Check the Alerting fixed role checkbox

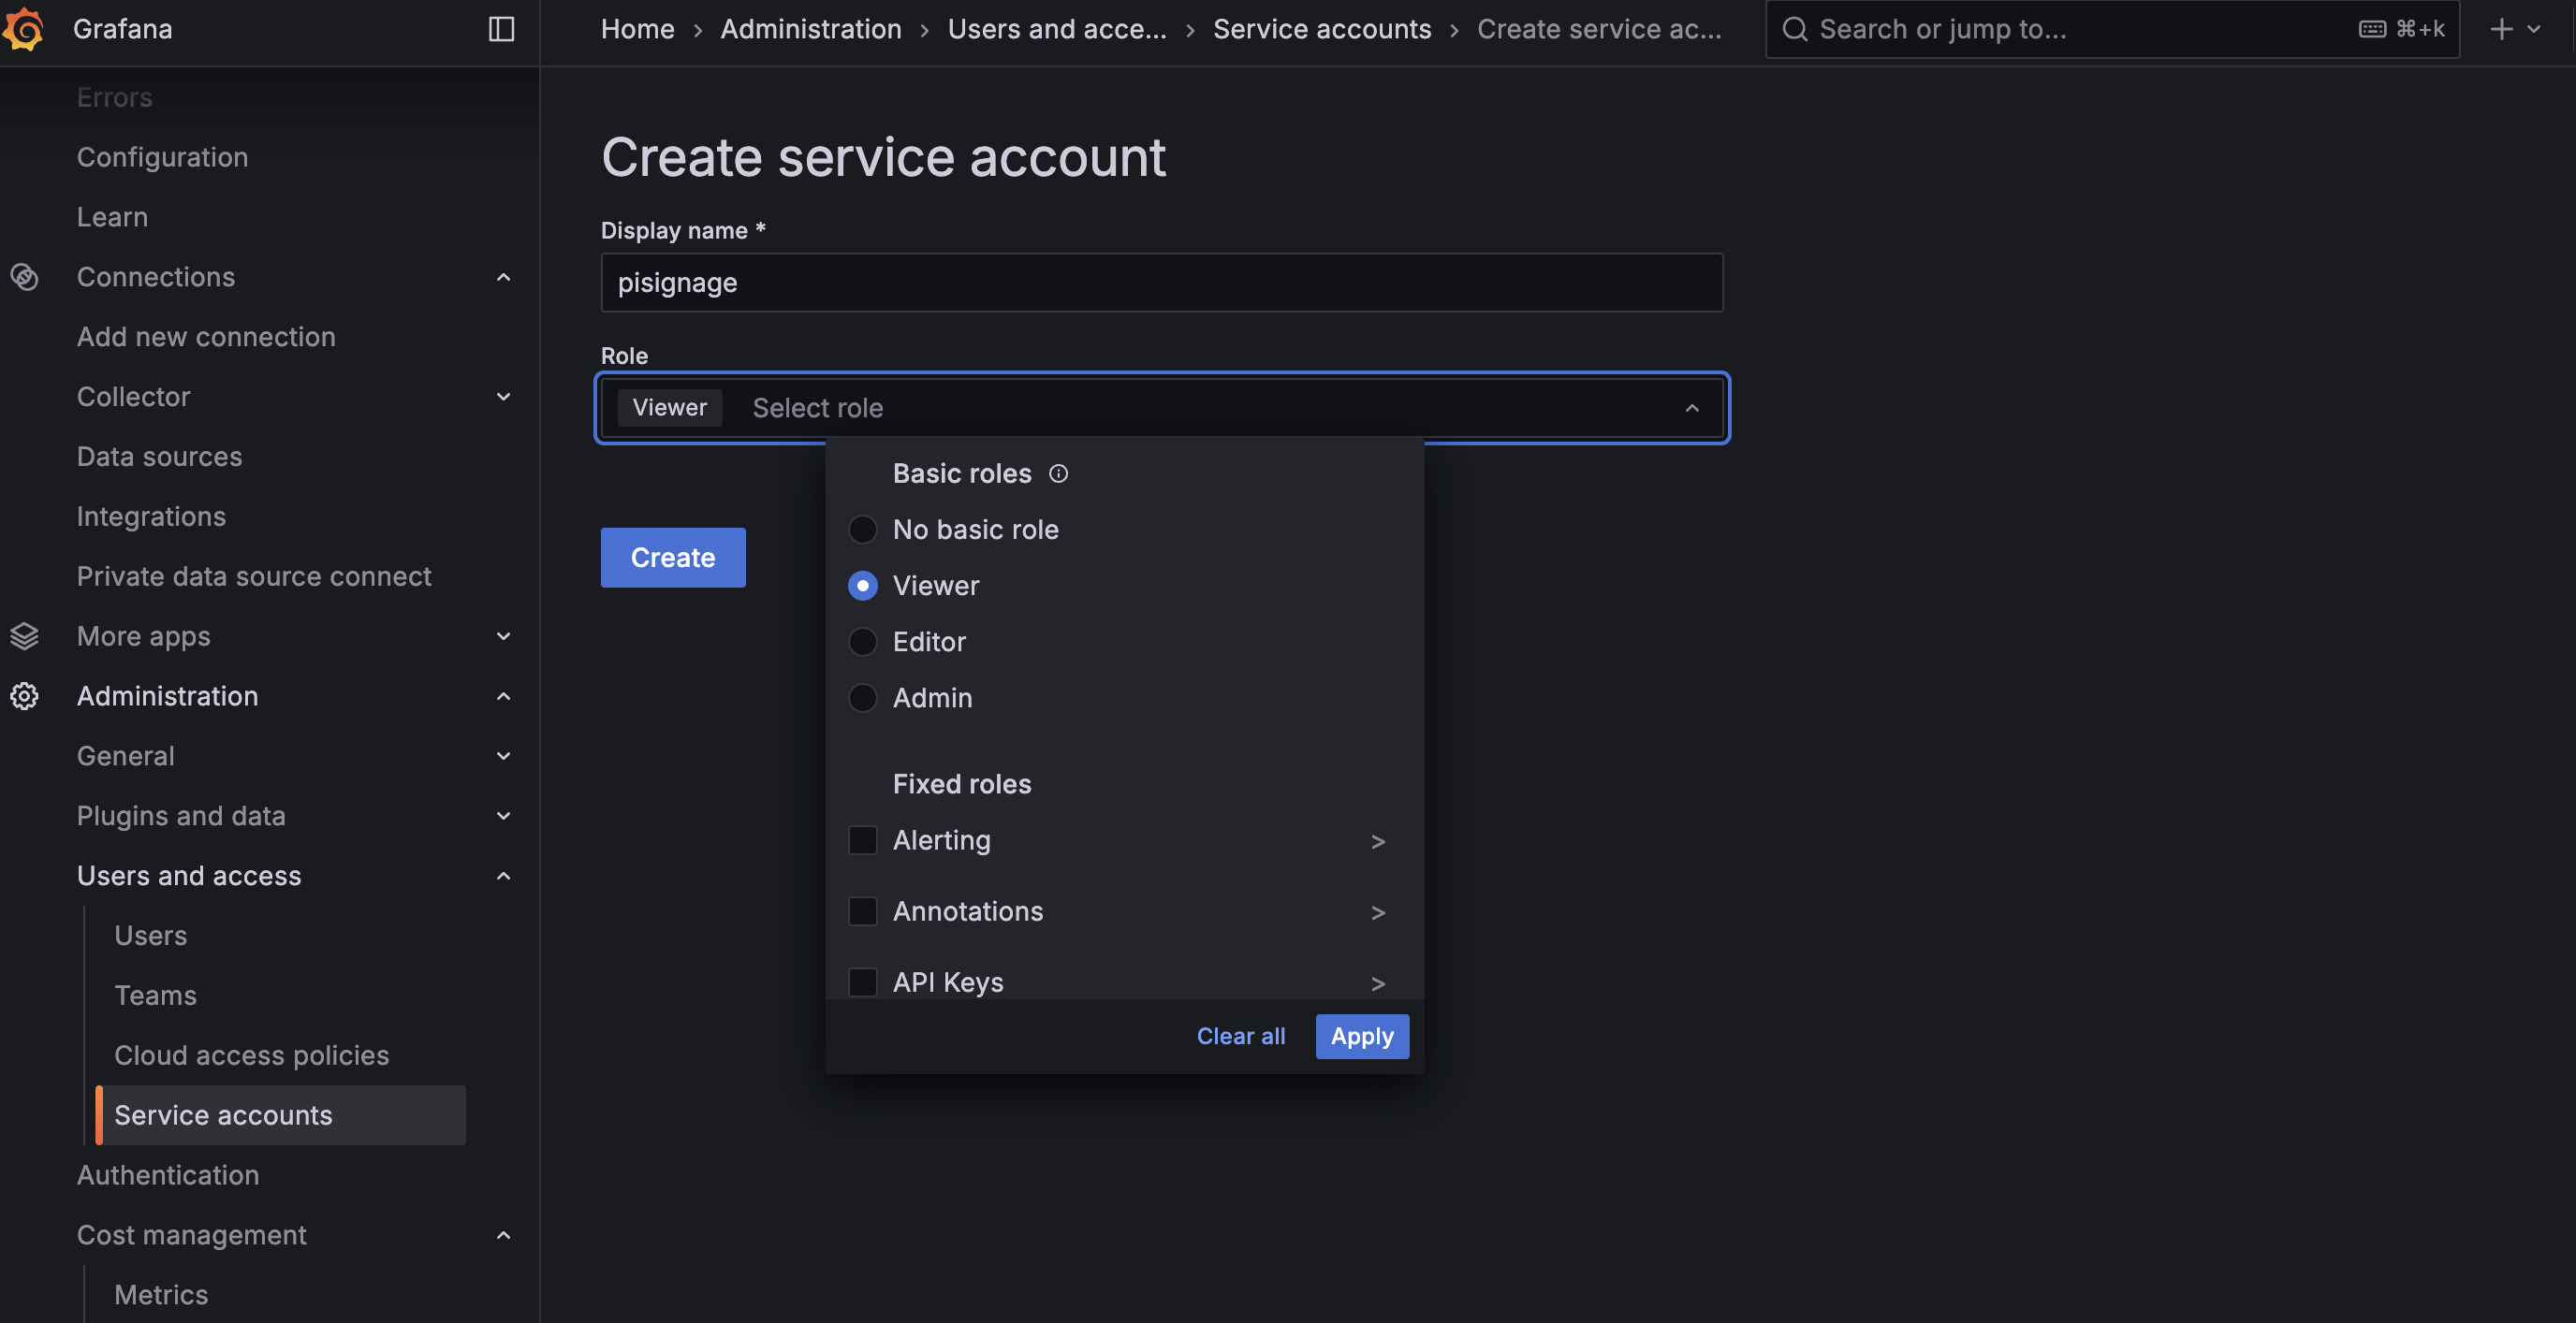click(x=862, y=840)
